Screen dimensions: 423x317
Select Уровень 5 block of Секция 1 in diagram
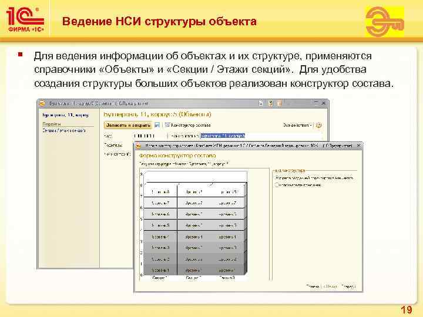[160, 225]
